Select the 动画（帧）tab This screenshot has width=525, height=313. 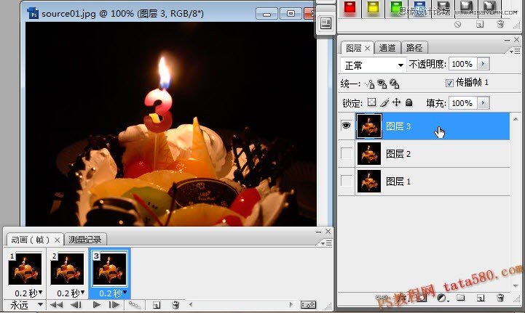pos(30,240)
